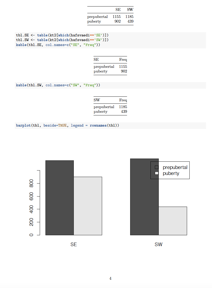Screen dimensions: 212x288
Task: Click the 200 tick label on the y-axis
Action: [32, 222]
